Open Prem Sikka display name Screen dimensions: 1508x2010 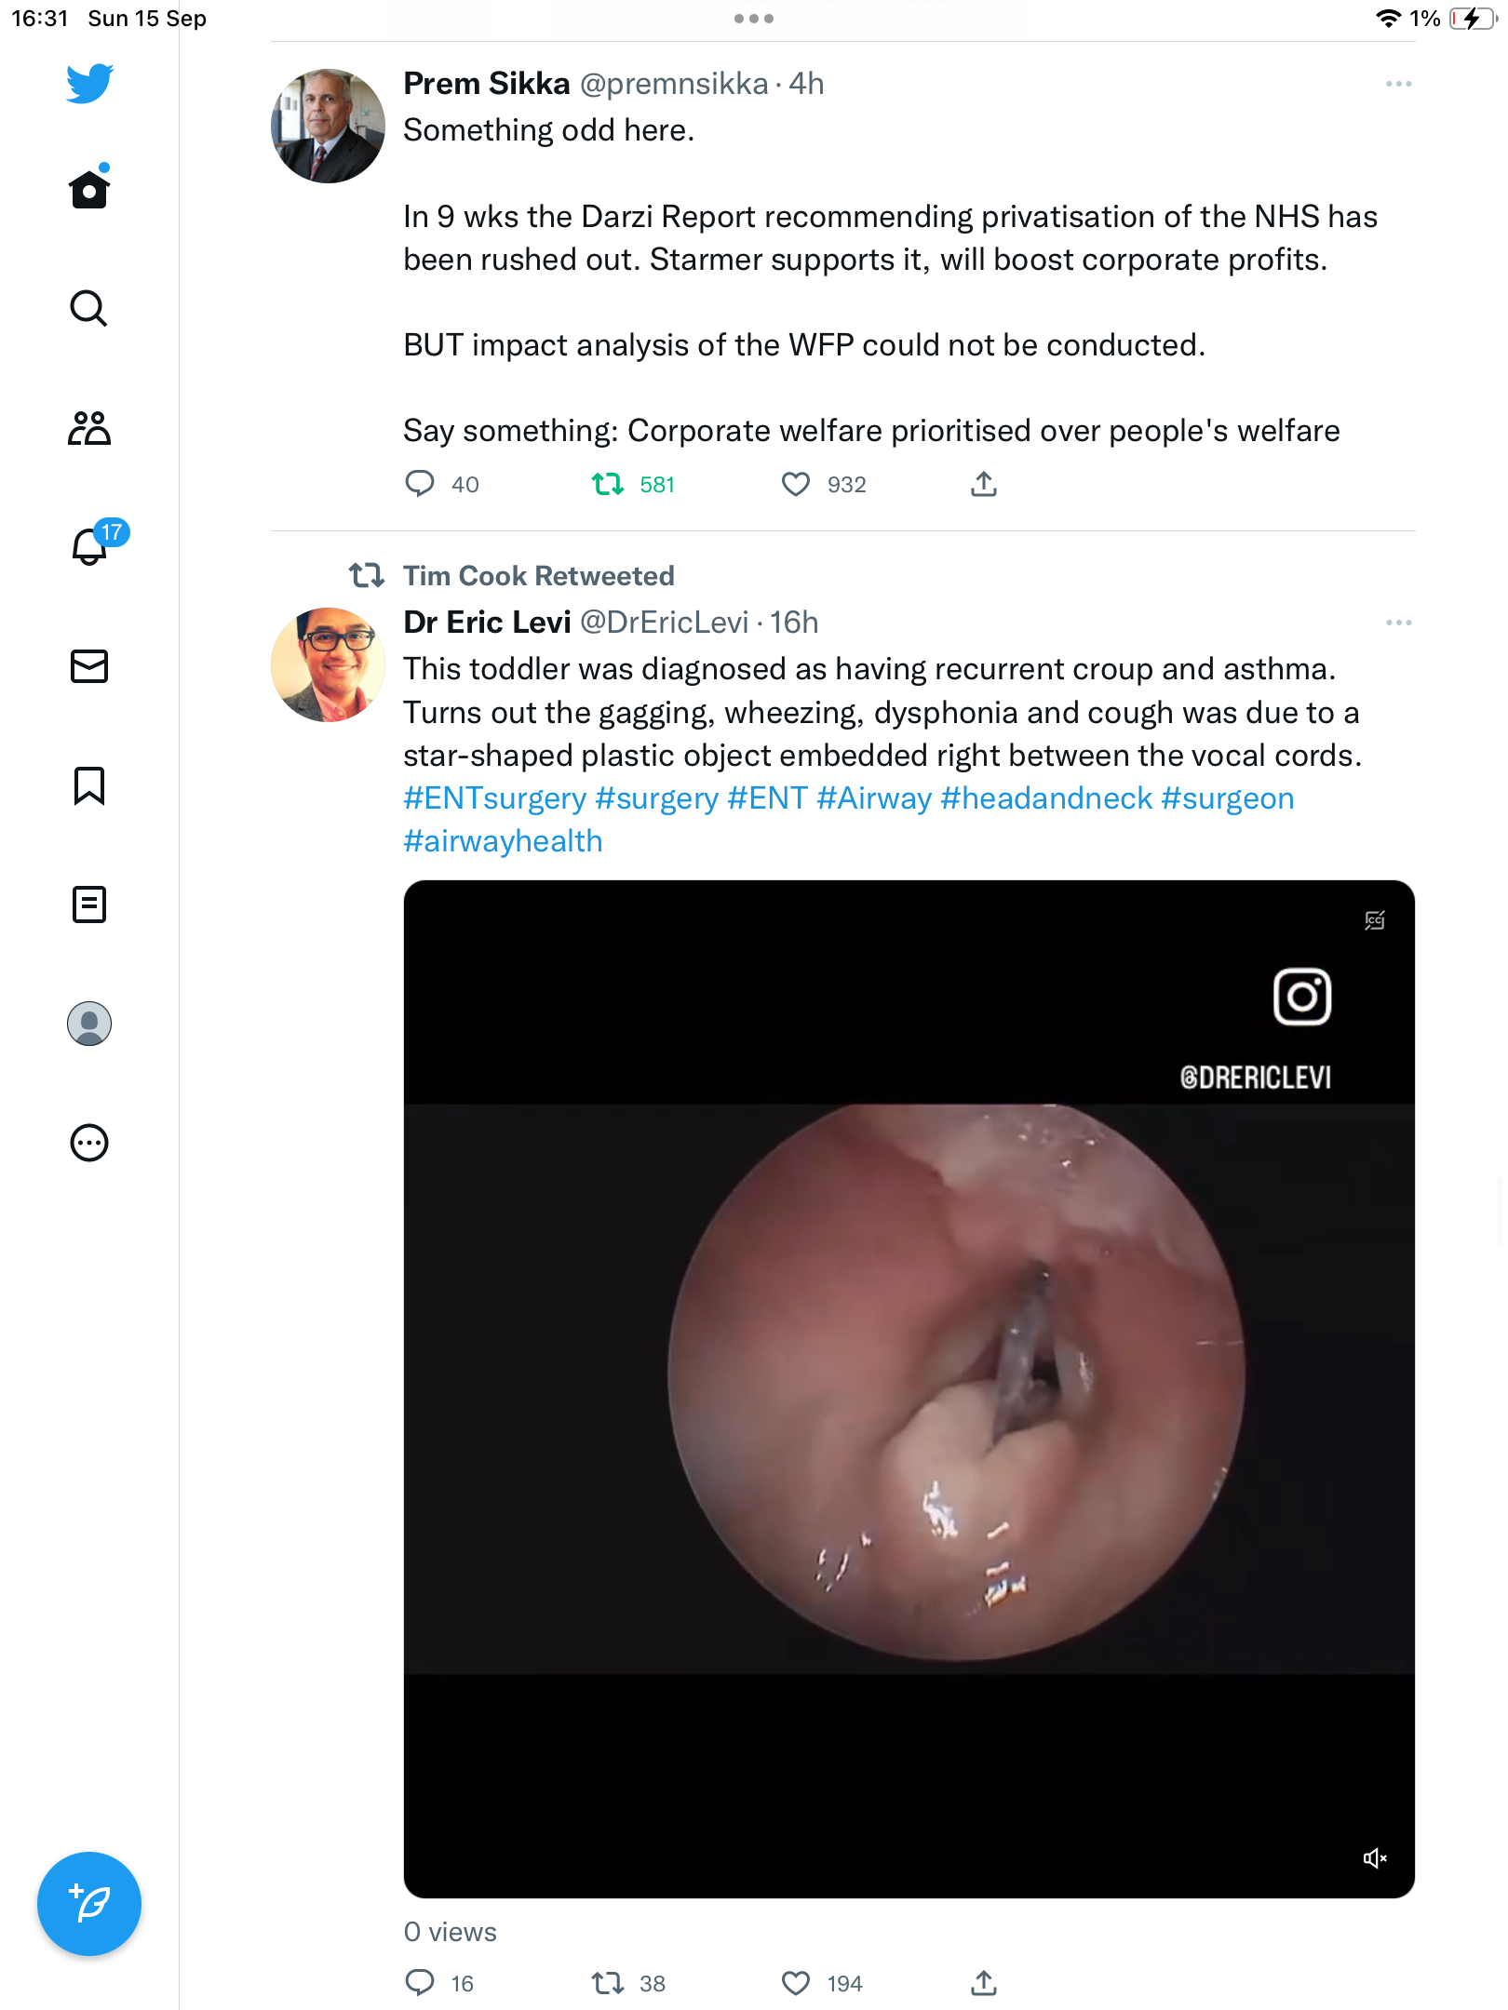(x=486, y=84)
